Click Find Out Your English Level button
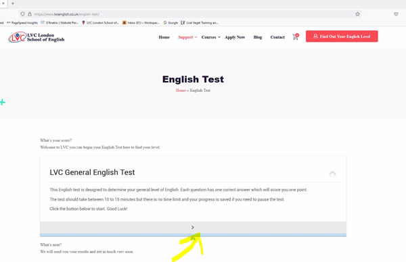 342,36
